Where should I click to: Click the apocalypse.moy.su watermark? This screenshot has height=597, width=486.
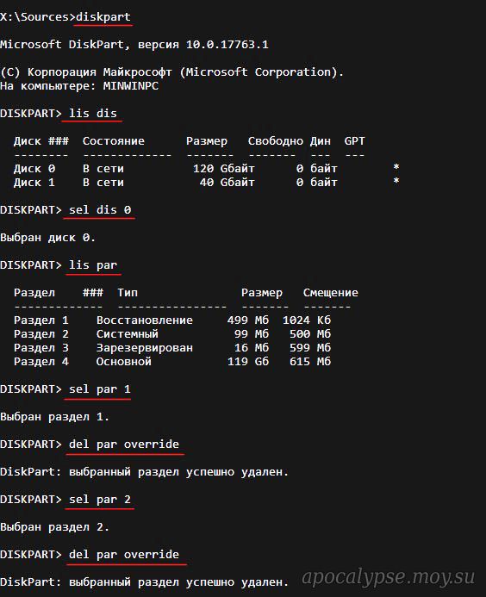coord(388,577)
